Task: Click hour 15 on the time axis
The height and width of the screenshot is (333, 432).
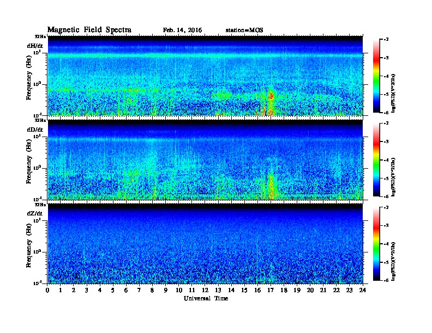Action: coord(244,290)
